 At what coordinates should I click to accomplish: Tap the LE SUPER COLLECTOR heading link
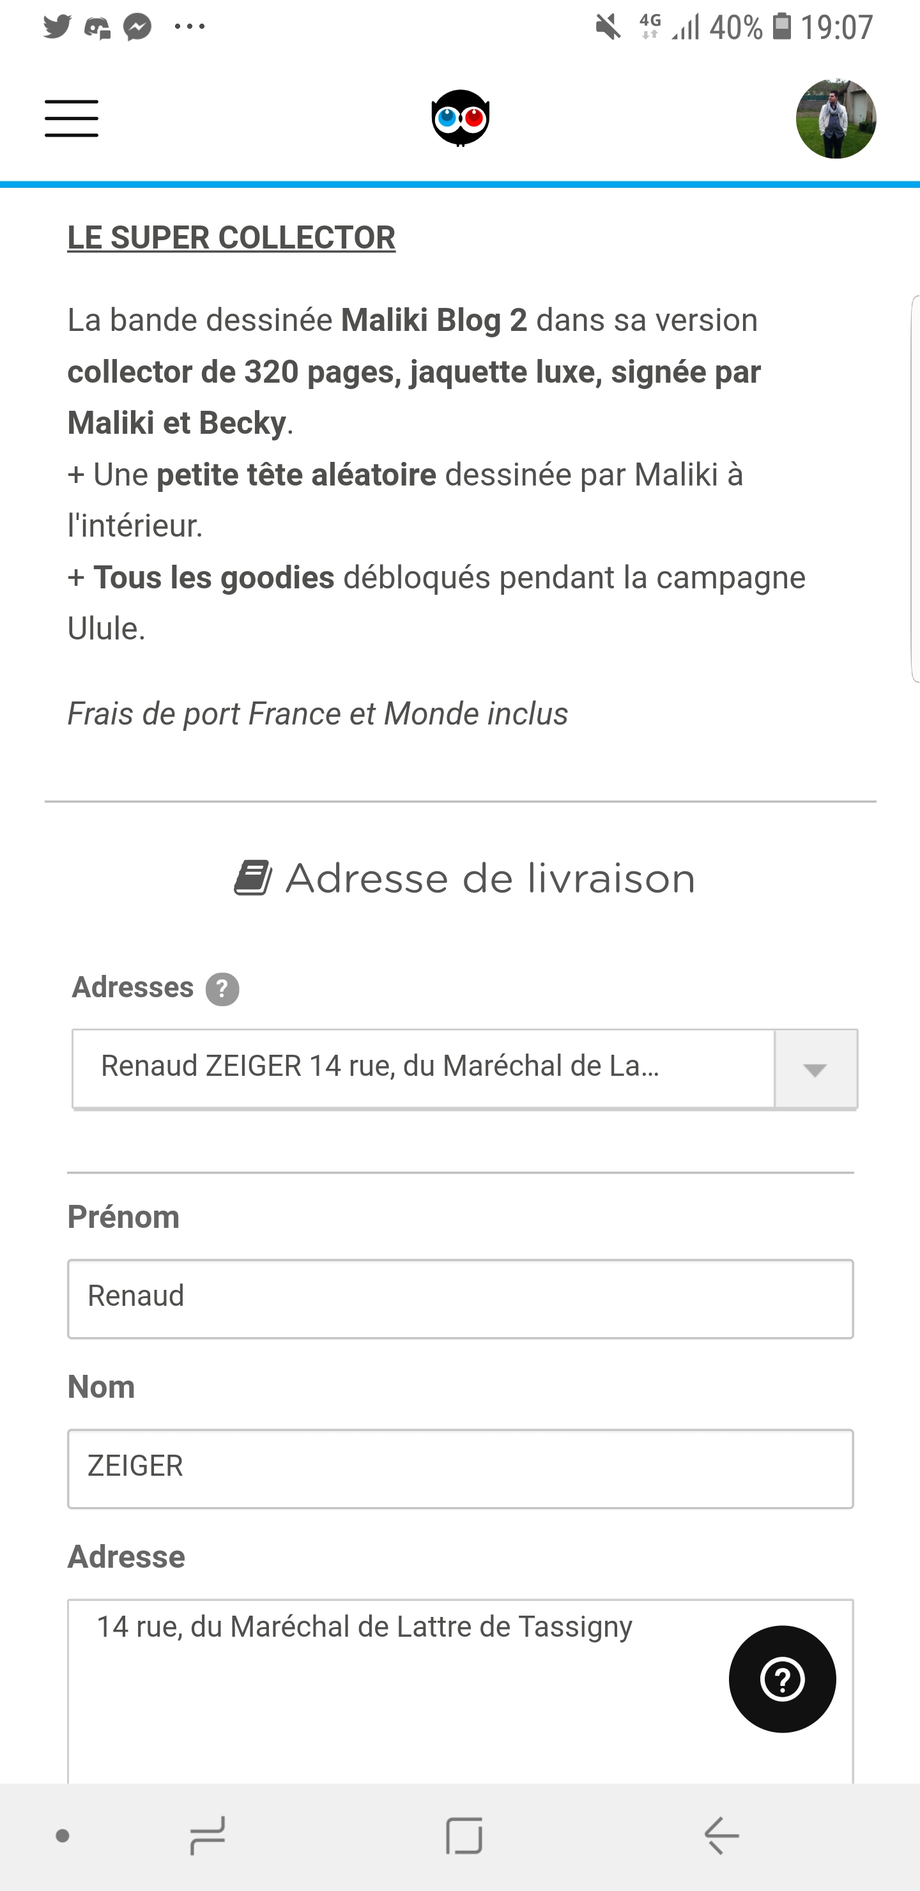click(231, 238)
